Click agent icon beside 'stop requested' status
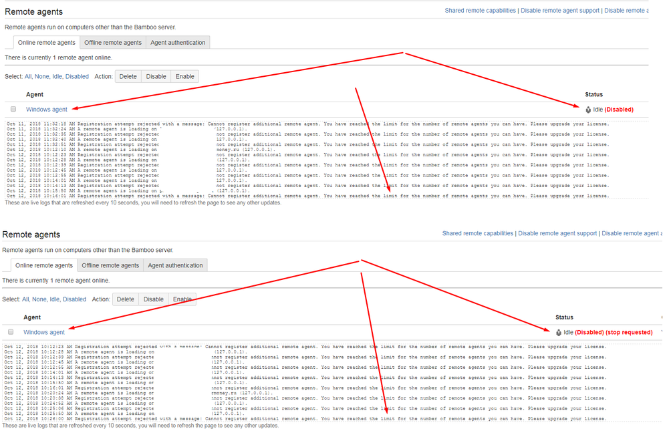 click(559, 333)
